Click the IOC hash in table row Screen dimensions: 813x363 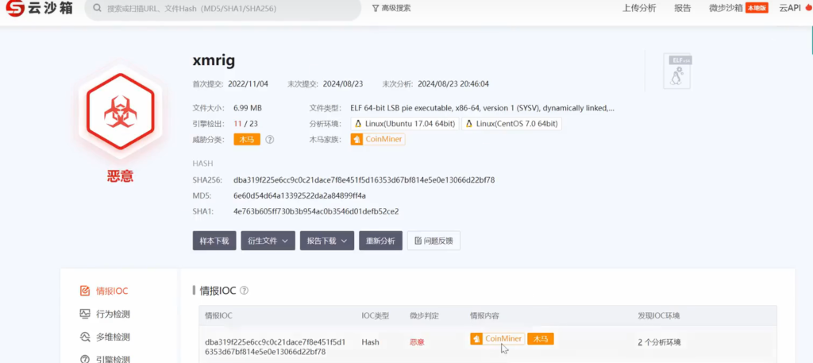[275, 347]
